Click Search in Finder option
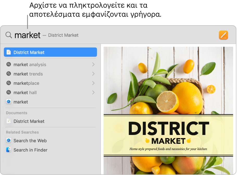The image size is (237, 175). [30, 150]
